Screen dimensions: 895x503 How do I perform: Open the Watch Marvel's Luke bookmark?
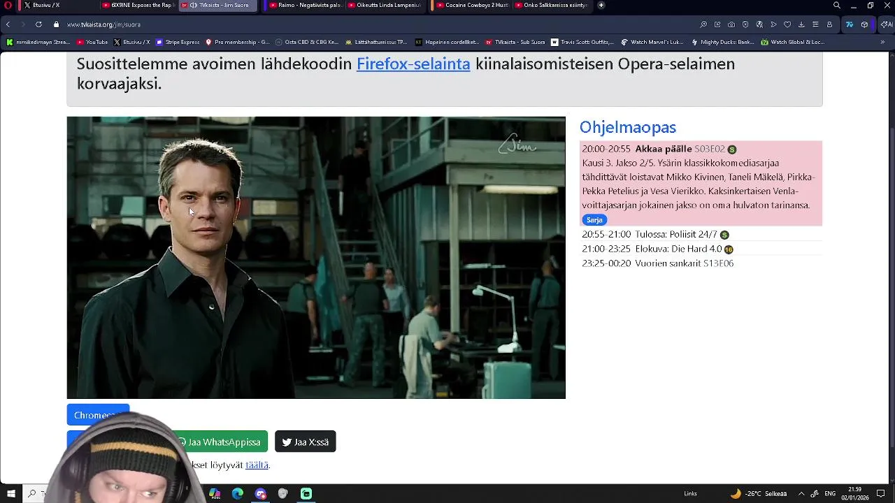[x=653, y=42]
